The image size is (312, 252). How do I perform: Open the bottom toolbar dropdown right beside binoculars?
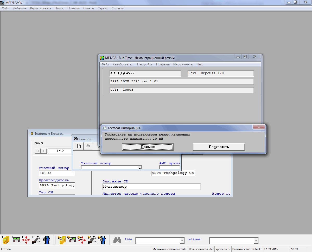182,241
